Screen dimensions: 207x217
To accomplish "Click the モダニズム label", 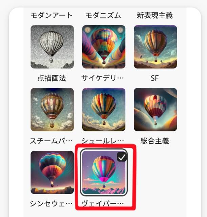I will (103, 15).
